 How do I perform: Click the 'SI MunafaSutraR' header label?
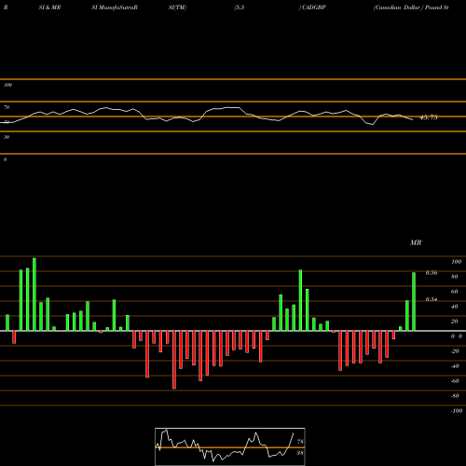click(x=115, y=7)
